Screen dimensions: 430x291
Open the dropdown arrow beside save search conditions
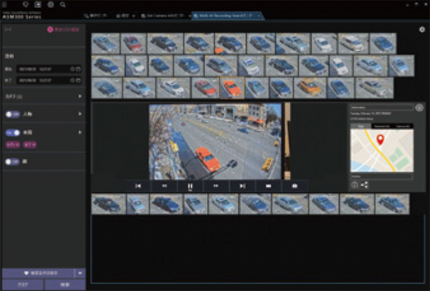click(x=80, y=273)
